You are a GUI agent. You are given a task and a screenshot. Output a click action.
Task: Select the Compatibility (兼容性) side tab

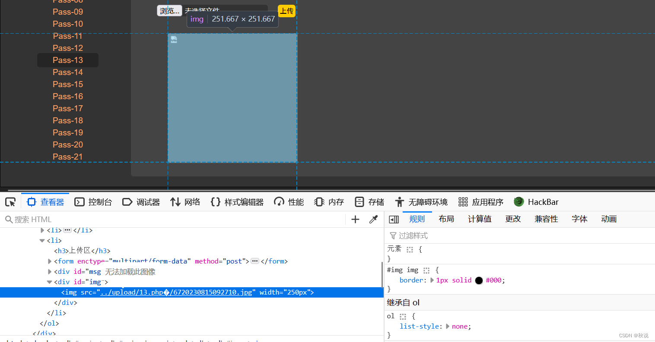[x=546, y=219]
